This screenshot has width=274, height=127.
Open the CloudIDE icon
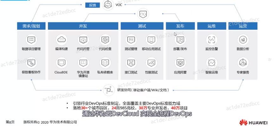61,63
